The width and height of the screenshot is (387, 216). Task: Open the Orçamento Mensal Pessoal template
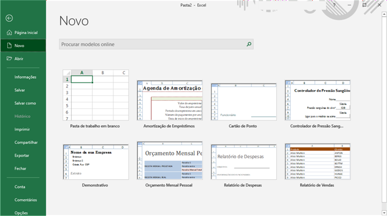click(x=170, y=161)
